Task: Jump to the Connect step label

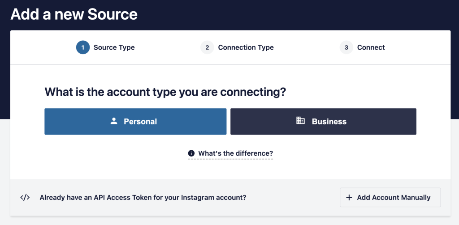Action: click(371, 47)
